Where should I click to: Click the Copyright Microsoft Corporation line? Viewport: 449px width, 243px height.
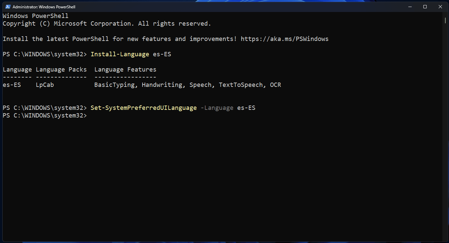click(x=107, y=23)
